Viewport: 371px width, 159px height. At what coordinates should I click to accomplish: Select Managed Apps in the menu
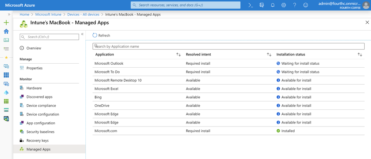pos(49,149)
